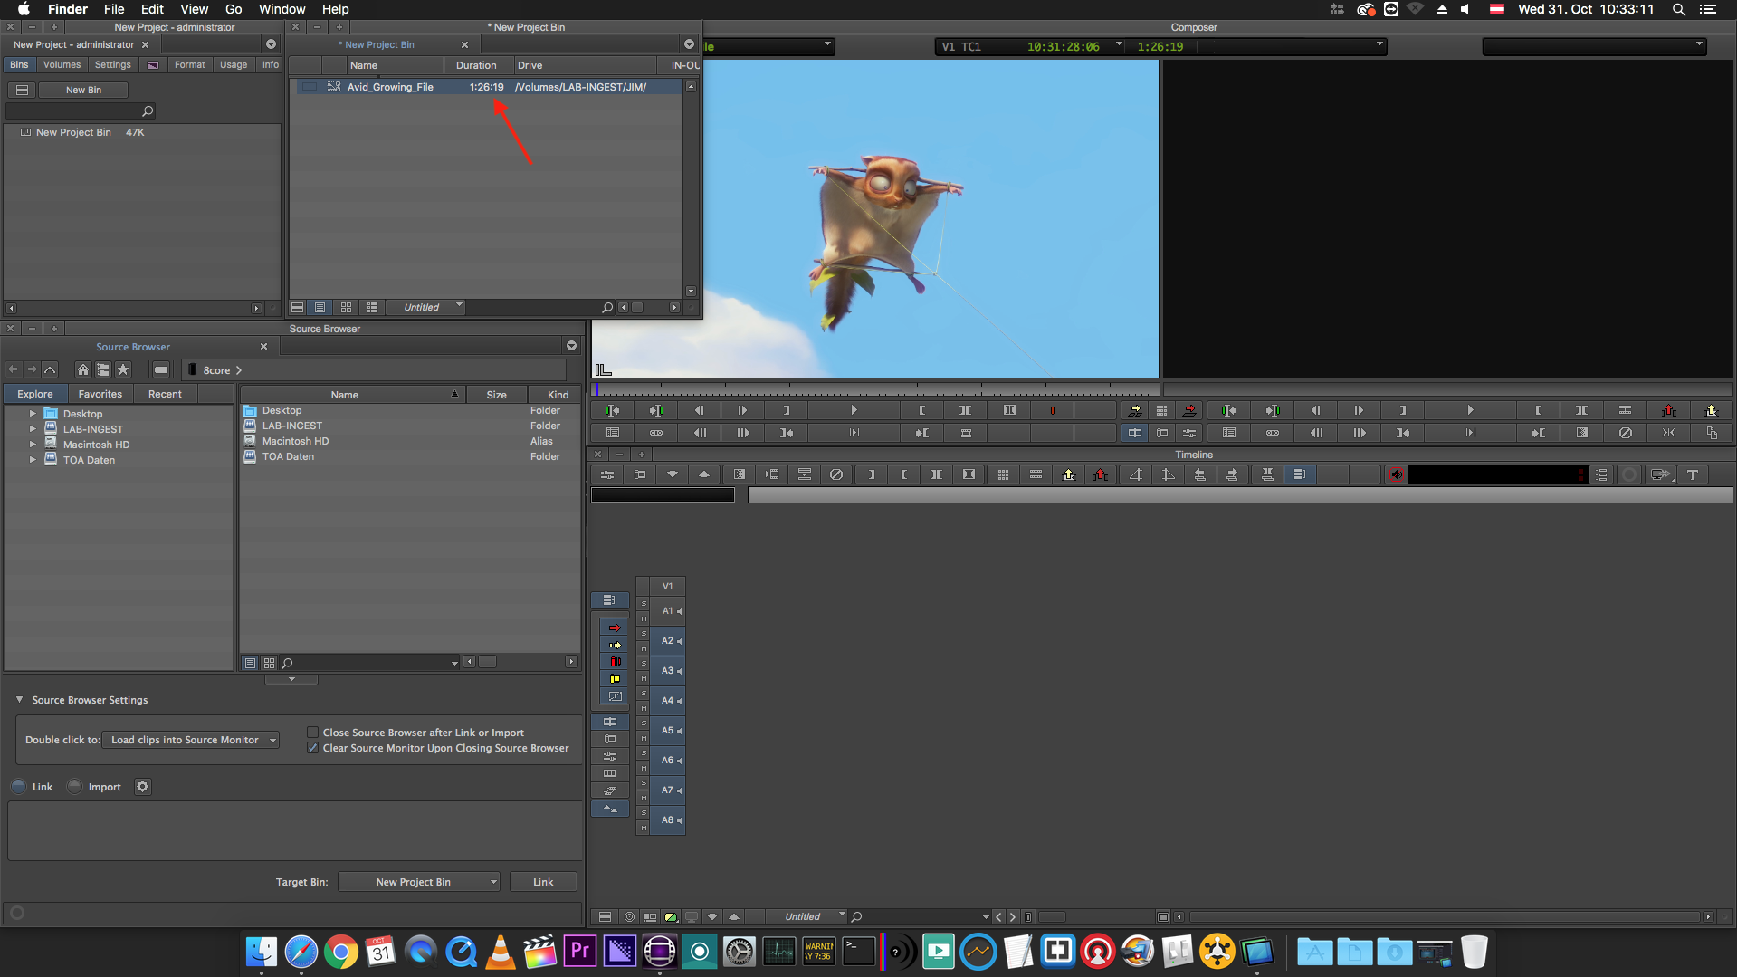1737x977 pixels.
Task: Toggle the Gang button under source monitor
Action: click(656, 433)
